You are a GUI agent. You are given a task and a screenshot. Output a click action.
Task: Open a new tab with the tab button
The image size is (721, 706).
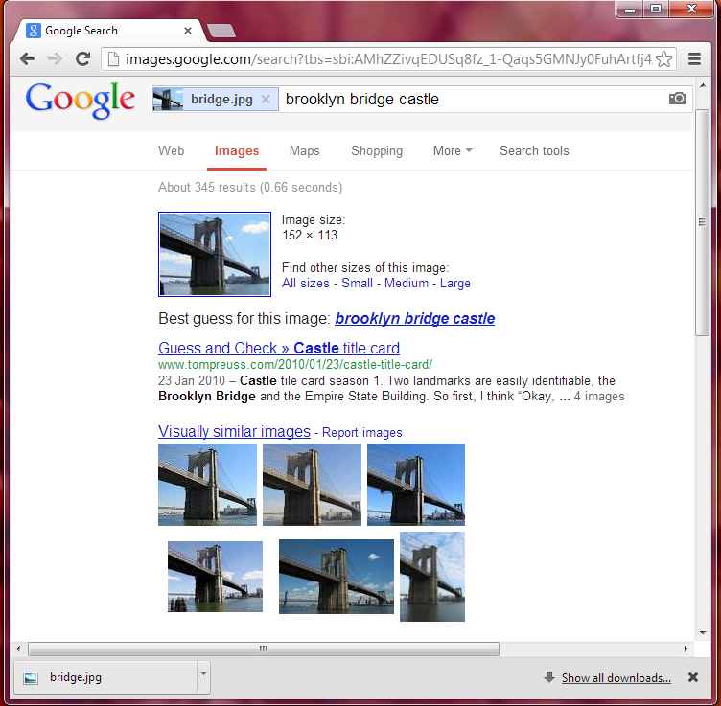[x=221, y=31]
